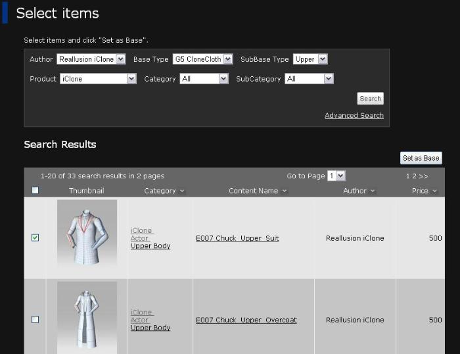Expand the SubBase Type Upper dropdown

[310, 59]
